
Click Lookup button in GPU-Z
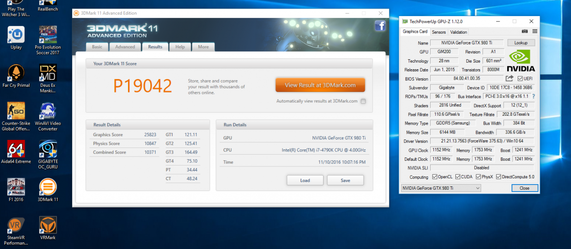click(x=521, y=43)
